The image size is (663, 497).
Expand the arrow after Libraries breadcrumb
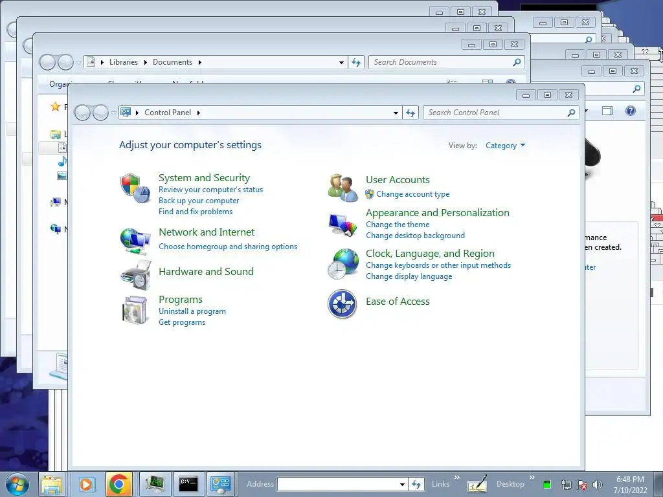146,63
